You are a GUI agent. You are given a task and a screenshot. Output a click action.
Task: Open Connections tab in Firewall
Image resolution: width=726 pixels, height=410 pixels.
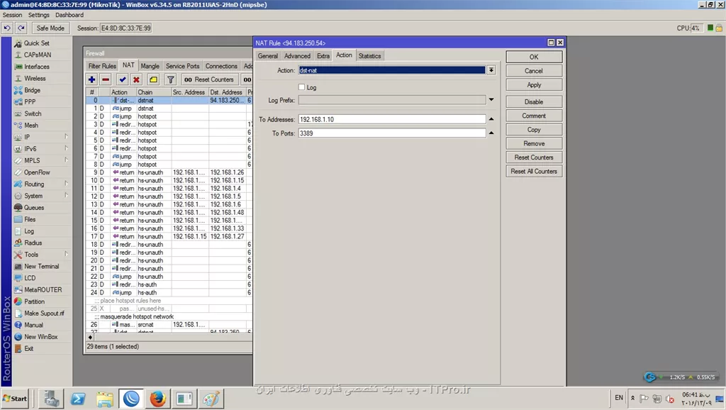tap(221, 66)
